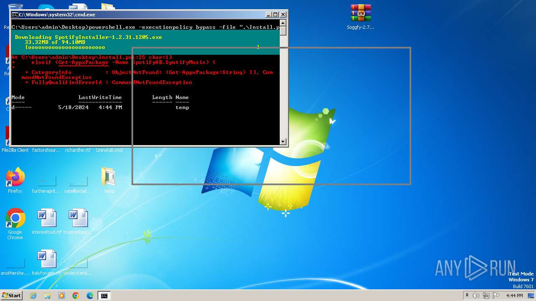The image size is (536, 301).
Task: Select factorshour desktop label
Action: [x=46, y=150]
